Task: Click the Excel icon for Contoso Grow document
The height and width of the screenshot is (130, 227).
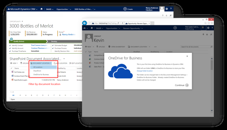Action: [90, 59]
